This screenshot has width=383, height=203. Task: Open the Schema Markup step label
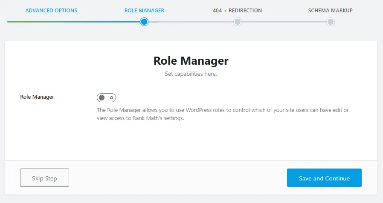click(x=330, y=10)
